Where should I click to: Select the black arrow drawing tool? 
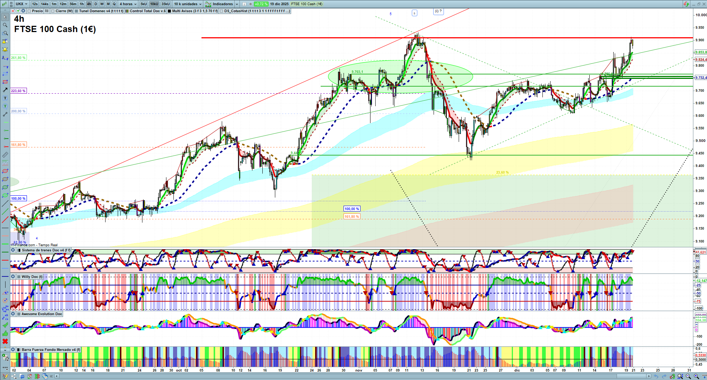point(5,90)
